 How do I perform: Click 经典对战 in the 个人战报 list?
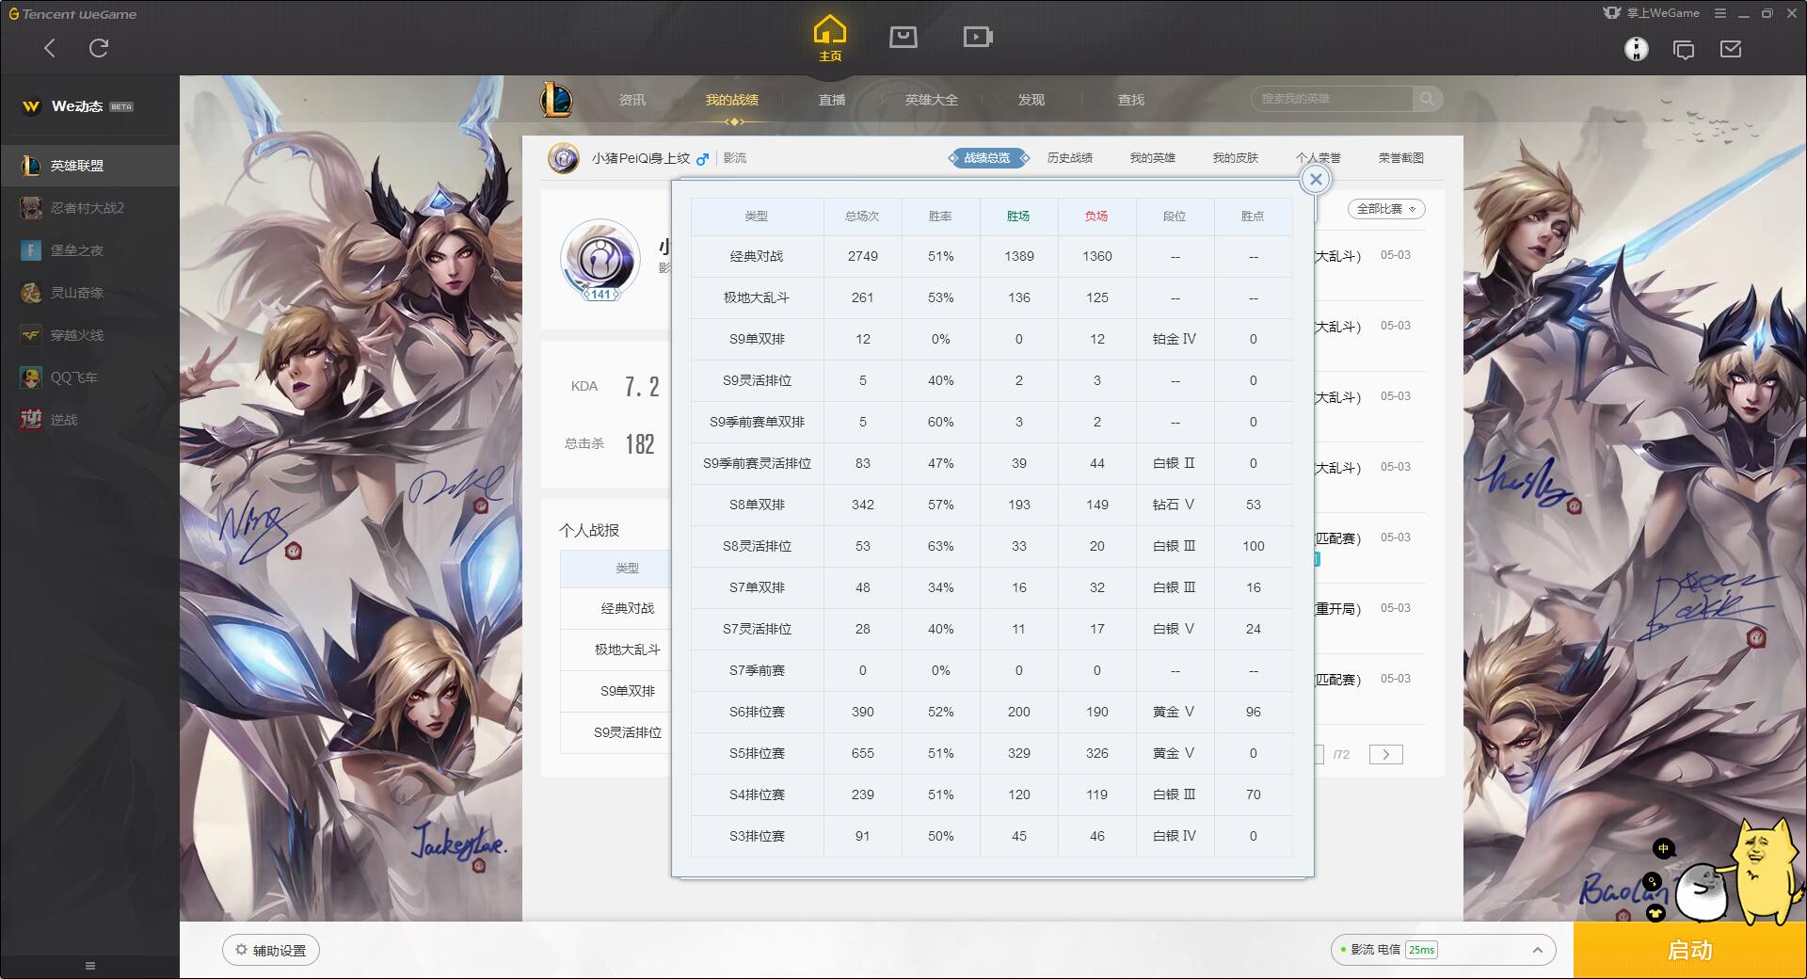[628, 608]
